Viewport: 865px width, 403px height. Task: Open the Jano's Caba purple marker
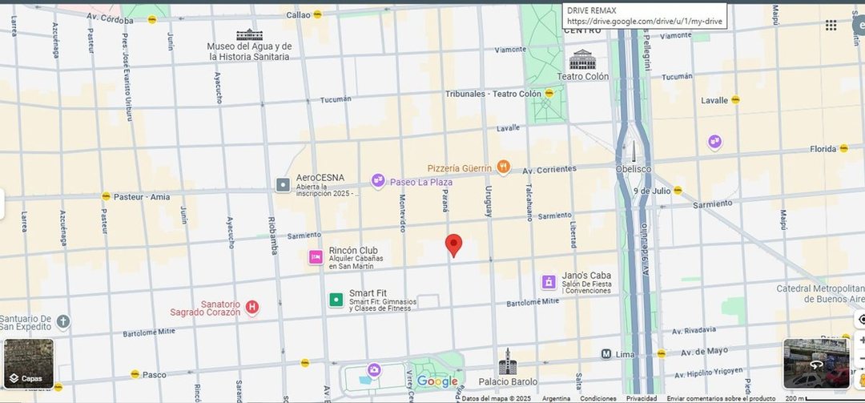click(549, 282)
